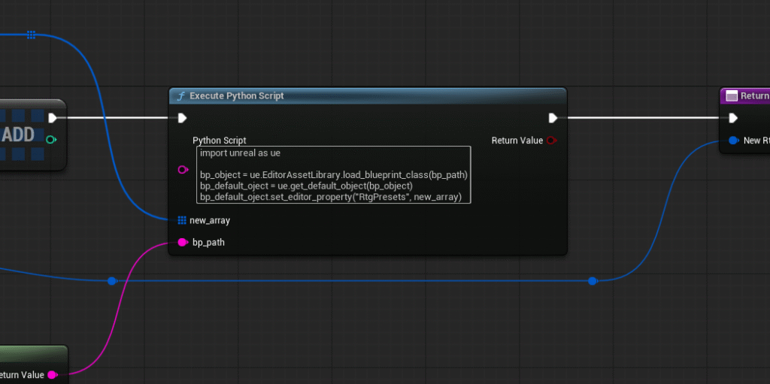Click blue reroute node nearest the bp_path wire
Viewport: 770px width, 384px height.
coord(112,281)
